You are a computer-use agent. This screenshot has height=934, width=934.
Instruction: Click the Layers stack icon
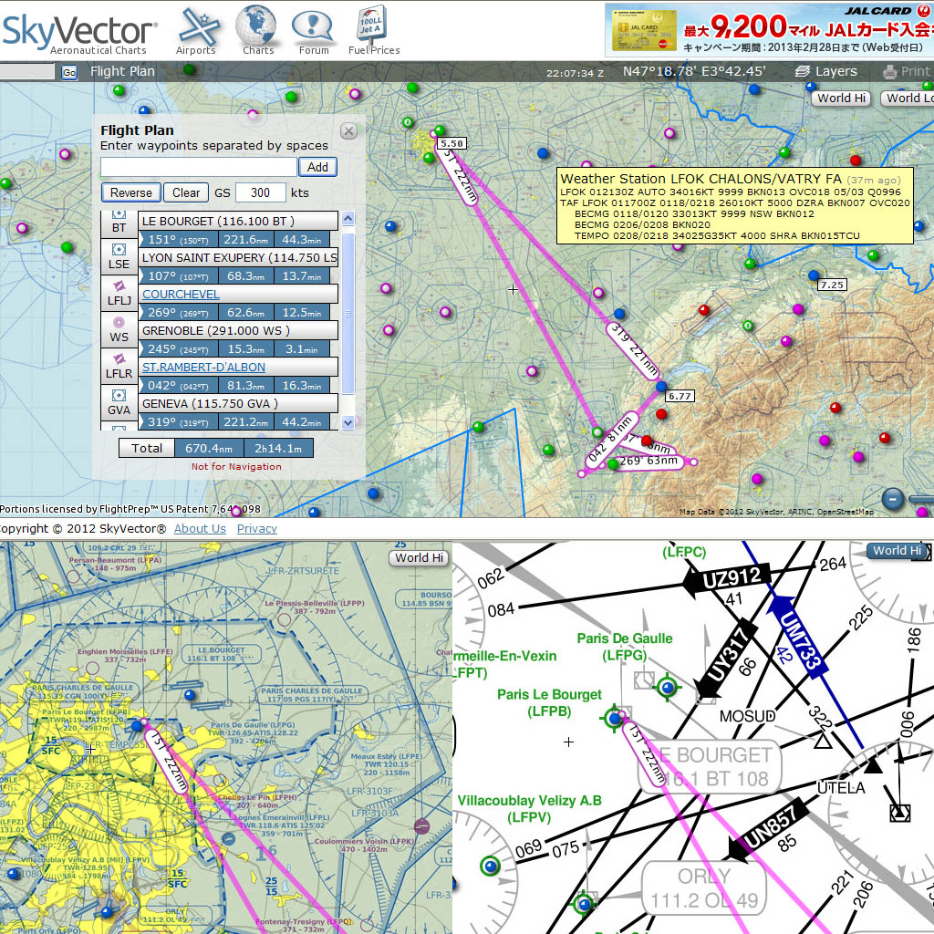tap(803, 71)
